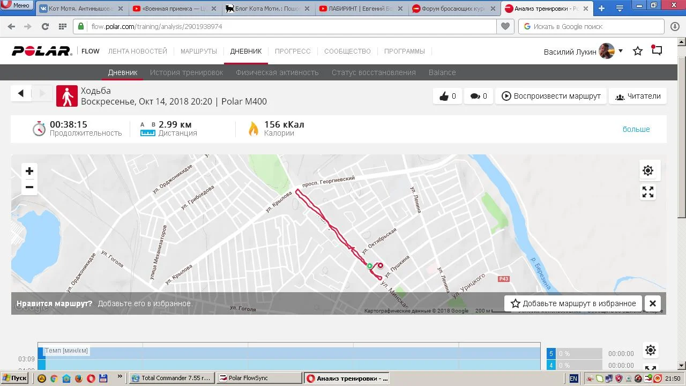The image size is (686, 386).
Task: Open Сообщество in main navigation
Action: click(347, 51)
